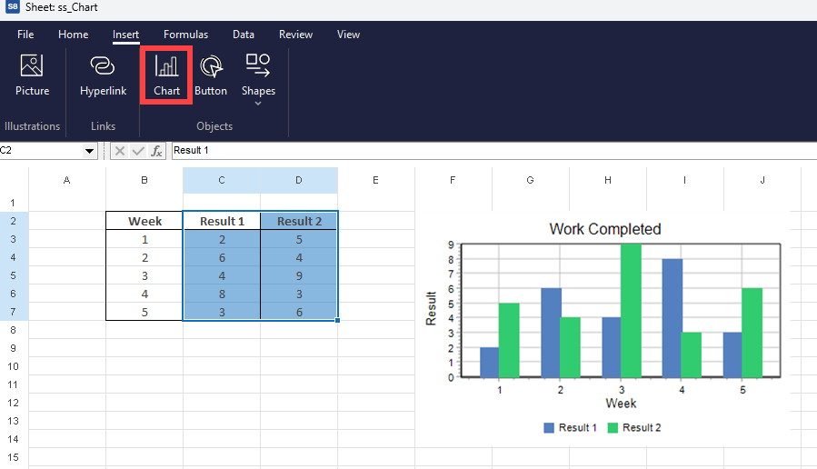Insert a Chart from Objects group

(x=166, y=75)
